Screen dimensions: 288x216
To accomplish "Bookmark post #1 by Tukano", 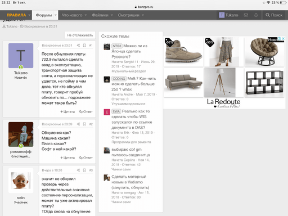I will [x=84, y=45].
